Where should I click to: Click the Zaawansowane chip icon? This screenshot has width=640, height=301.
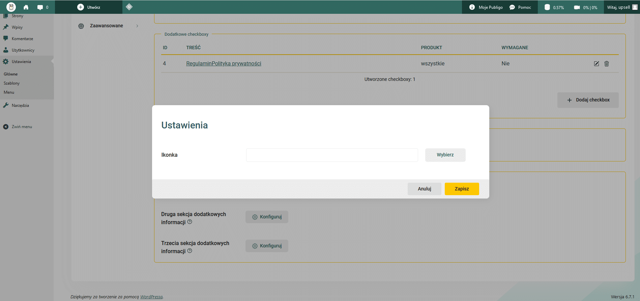[81, 26]
